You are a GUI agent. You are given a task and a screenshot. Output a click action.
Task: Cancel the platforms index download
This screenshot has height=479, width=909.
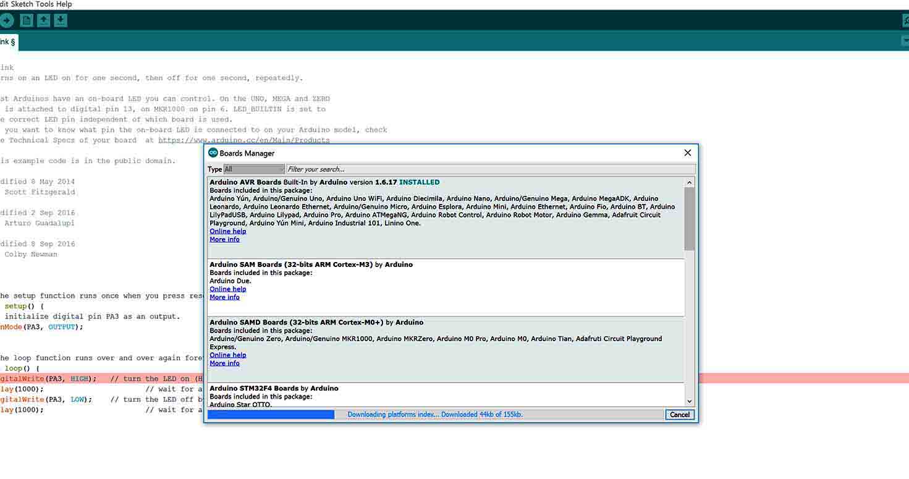[x=680, y=415]
